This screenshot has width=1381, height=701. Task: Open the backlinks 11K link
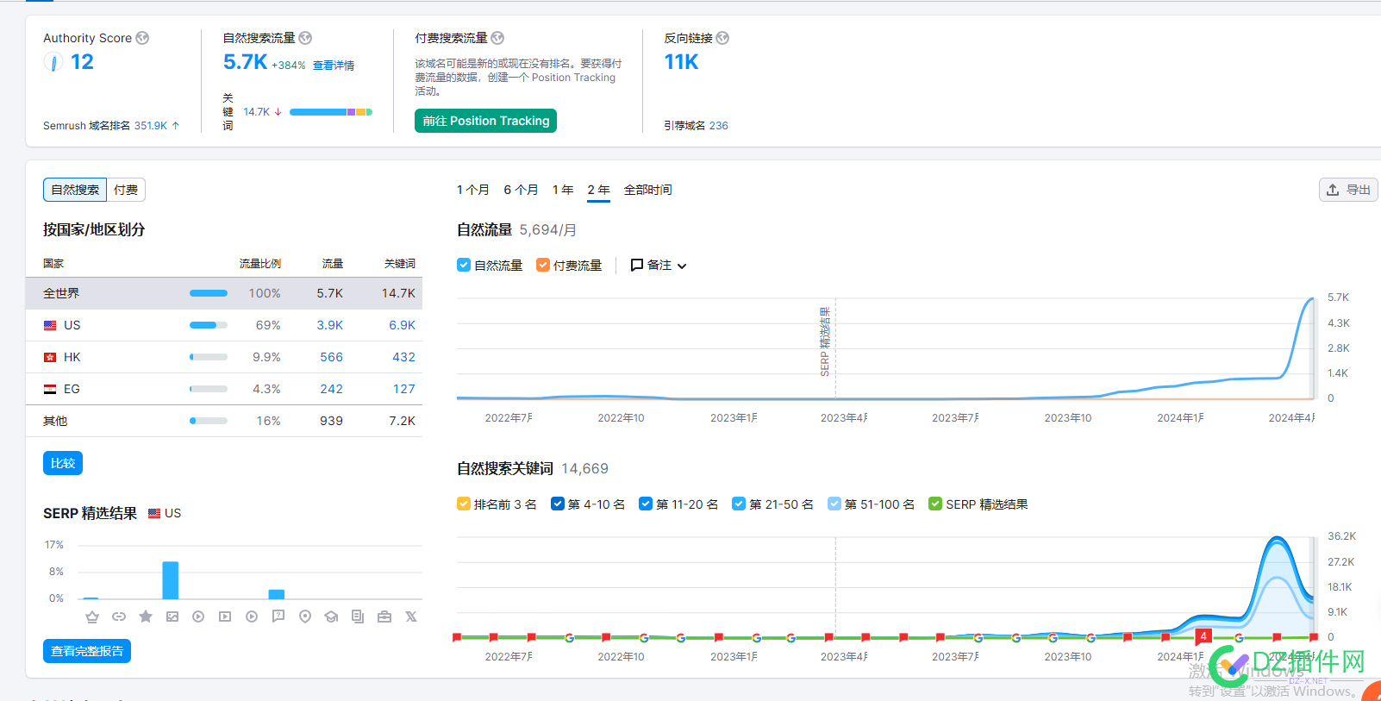point(681,62)
